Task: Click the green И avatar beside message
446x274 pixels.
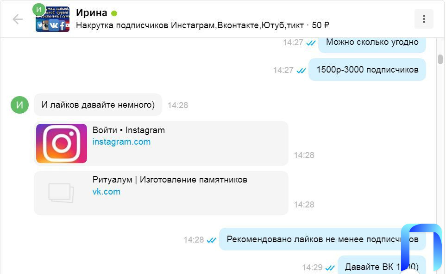Action: click(19, 105)
